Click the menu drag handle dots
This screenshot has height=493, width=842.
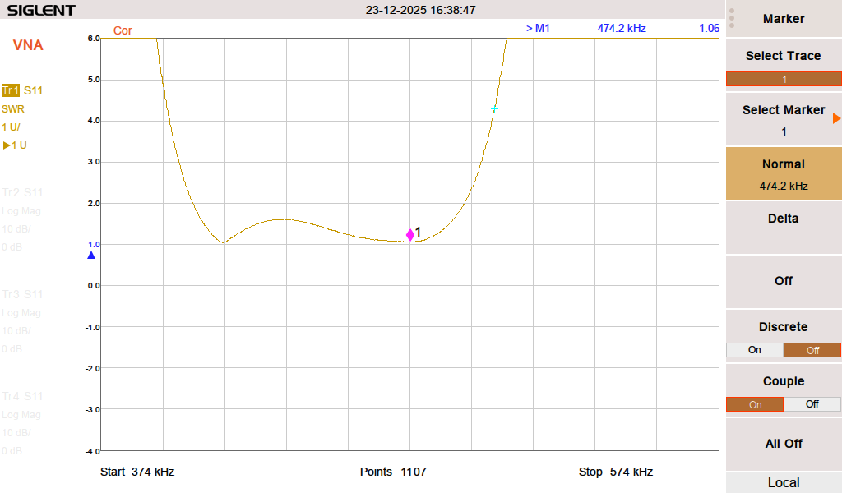732,18
